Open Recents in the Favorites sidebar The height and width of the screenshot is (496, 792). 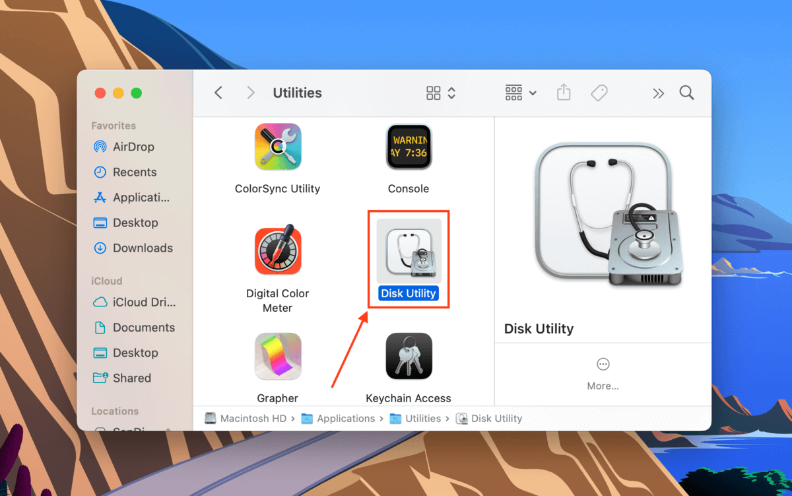tap(134, 172)
